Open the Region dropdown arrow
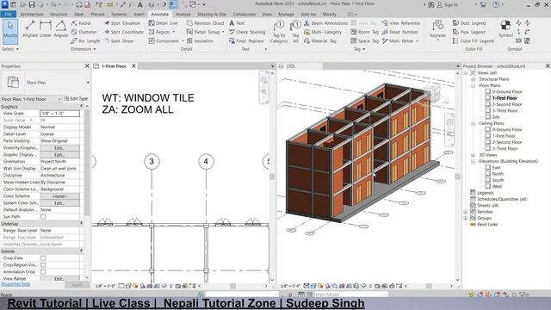This screenshot has height=310, width=551. coord(174,32)
